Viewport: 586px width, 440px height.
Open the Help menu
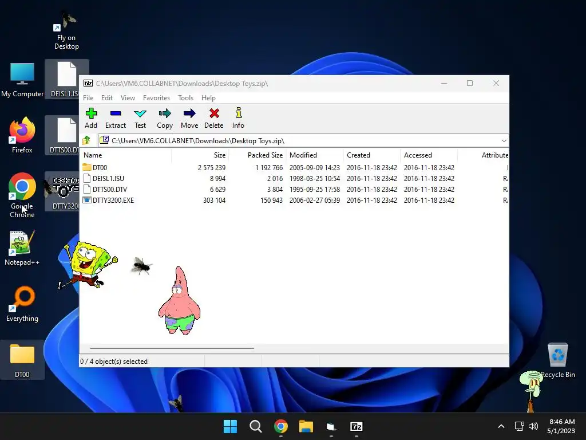[208, 97]
